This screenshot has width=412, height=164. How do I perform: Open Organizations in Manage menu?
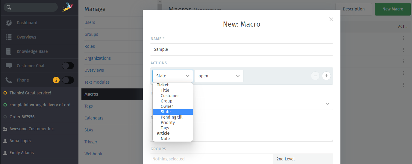tap(98, 58)
